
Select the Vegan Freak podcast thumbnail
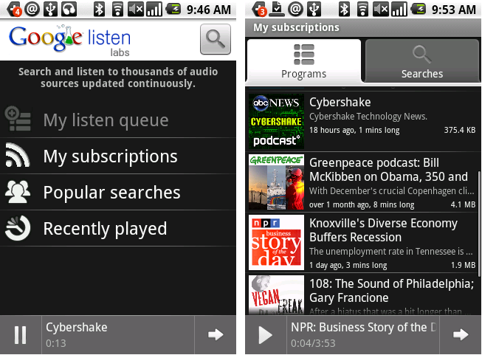point(276,295)
